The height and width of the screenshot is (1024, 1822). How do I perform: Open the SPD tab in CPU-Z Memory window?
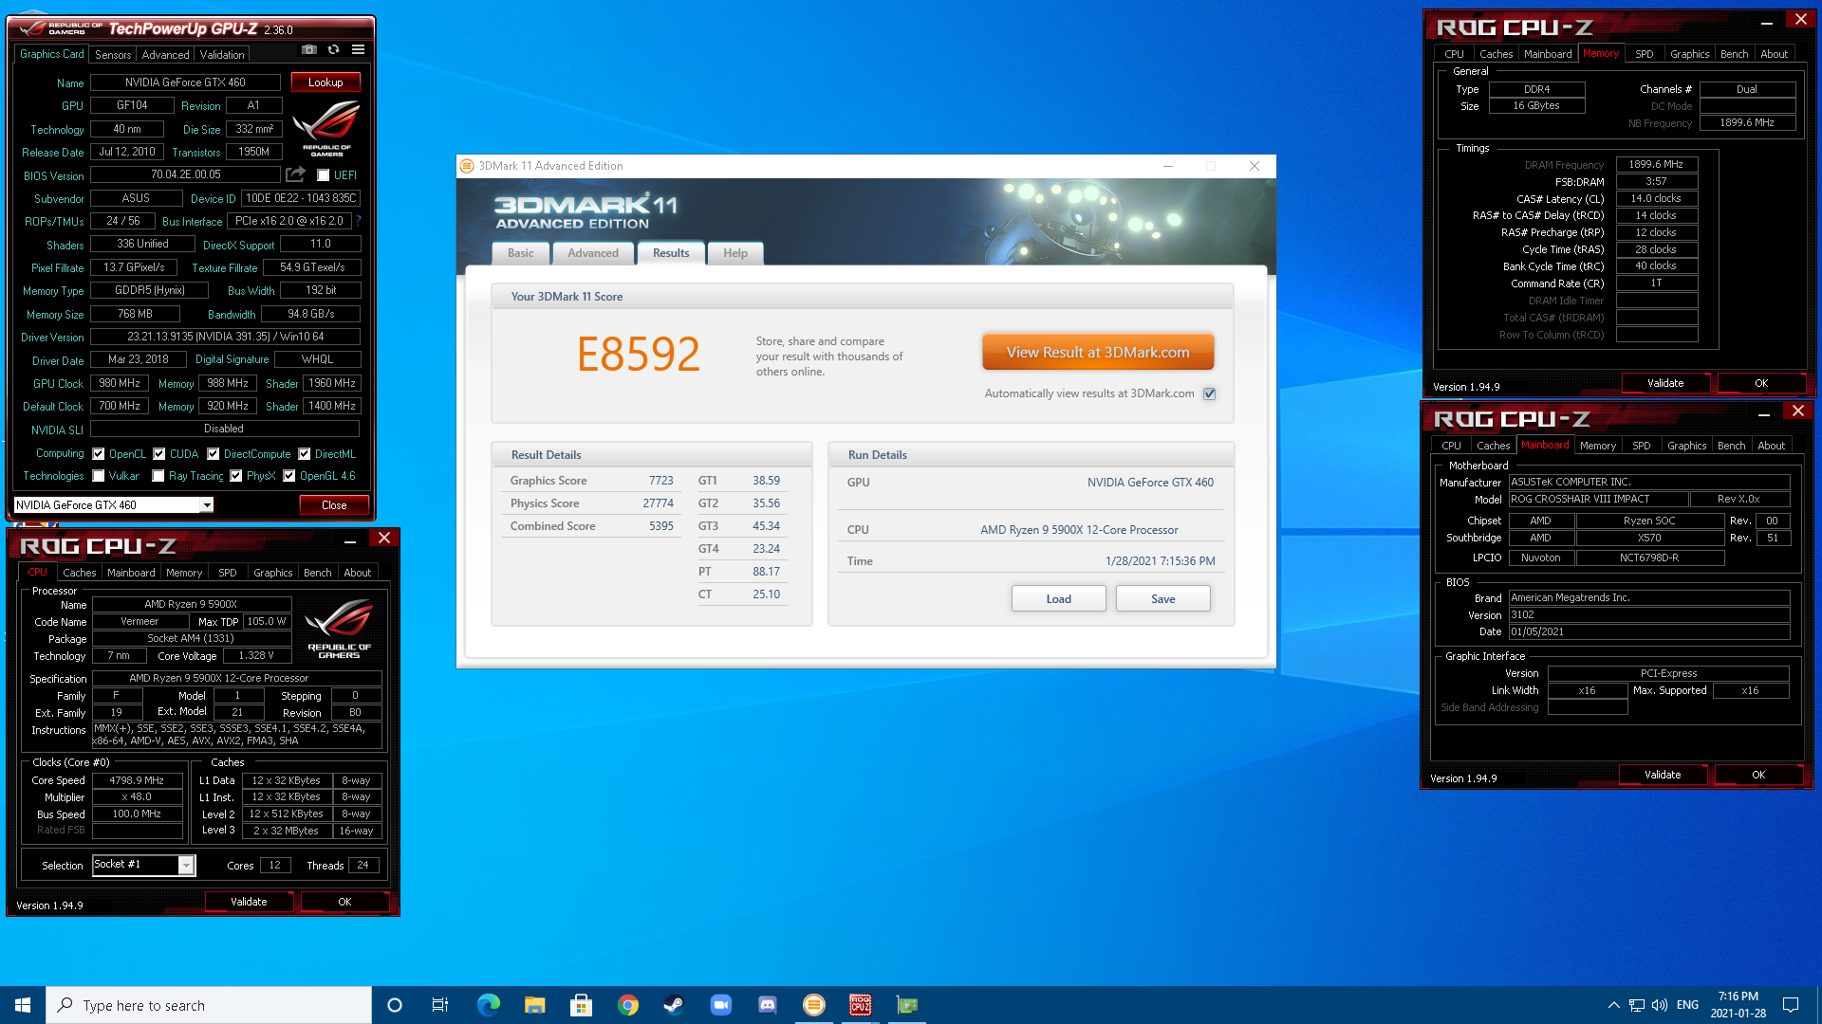point(1645,54)
